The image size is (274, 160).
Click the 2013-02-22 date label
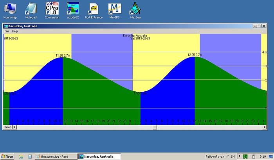pos(11,38)
